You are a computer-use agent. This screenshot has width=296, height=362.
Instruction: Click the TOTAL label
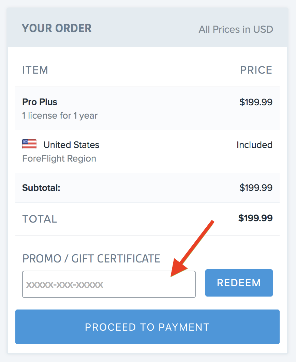[40, 219]
